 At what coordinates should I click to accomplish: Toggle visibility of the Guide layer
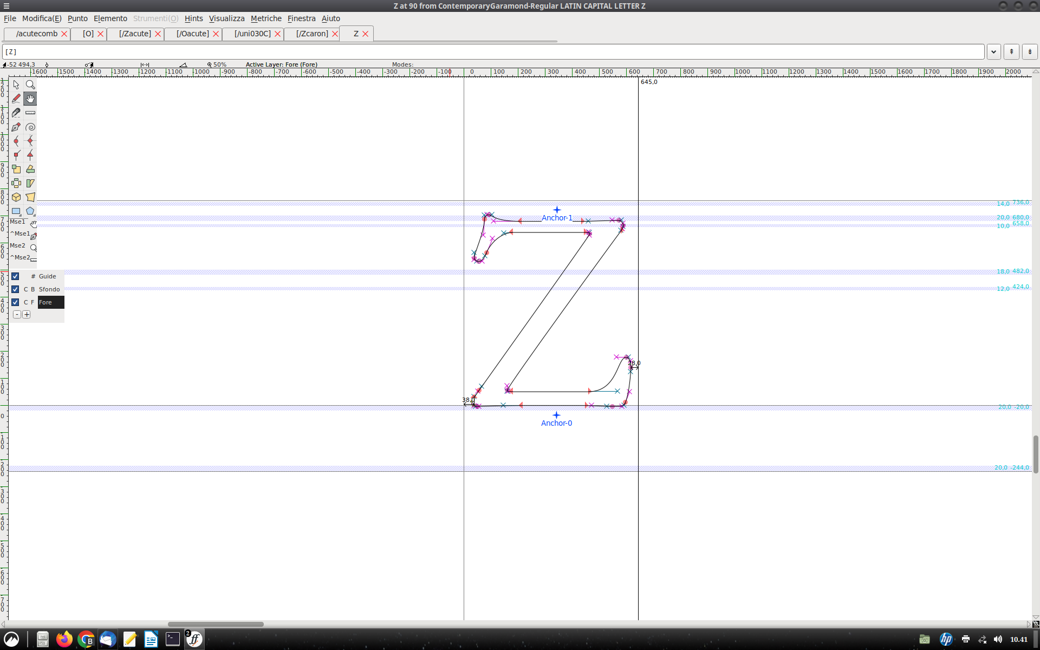pyautogui.click(x=16, y=276)
